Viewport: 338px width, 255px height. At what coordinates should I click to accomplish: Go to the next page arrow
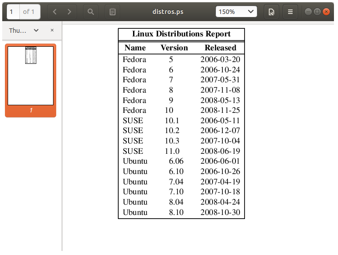point(69,12)
